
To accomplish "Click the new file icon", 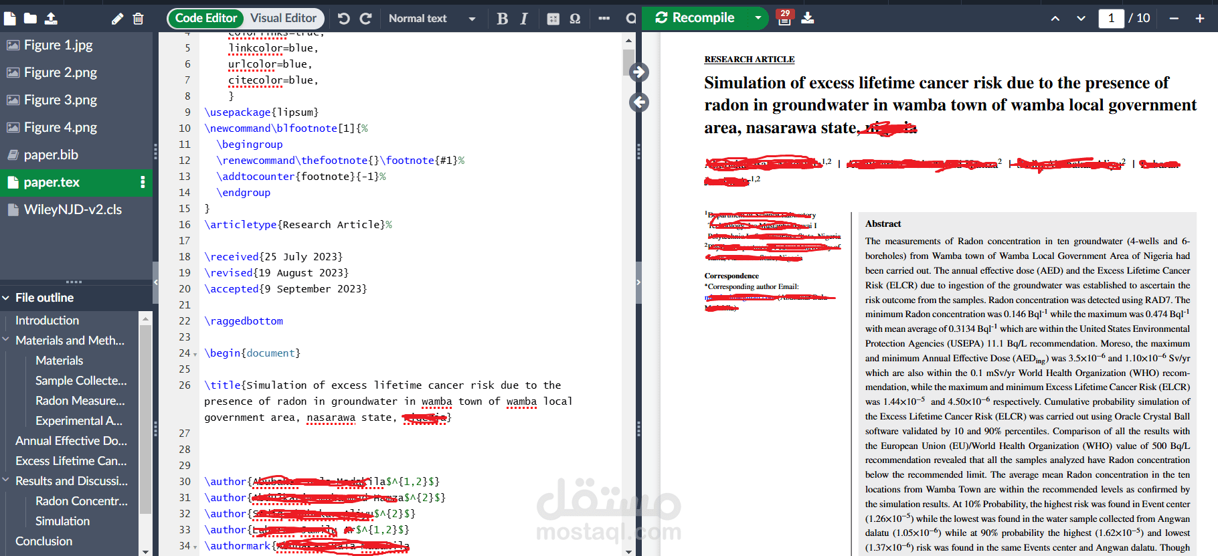I will click(10, 18).
